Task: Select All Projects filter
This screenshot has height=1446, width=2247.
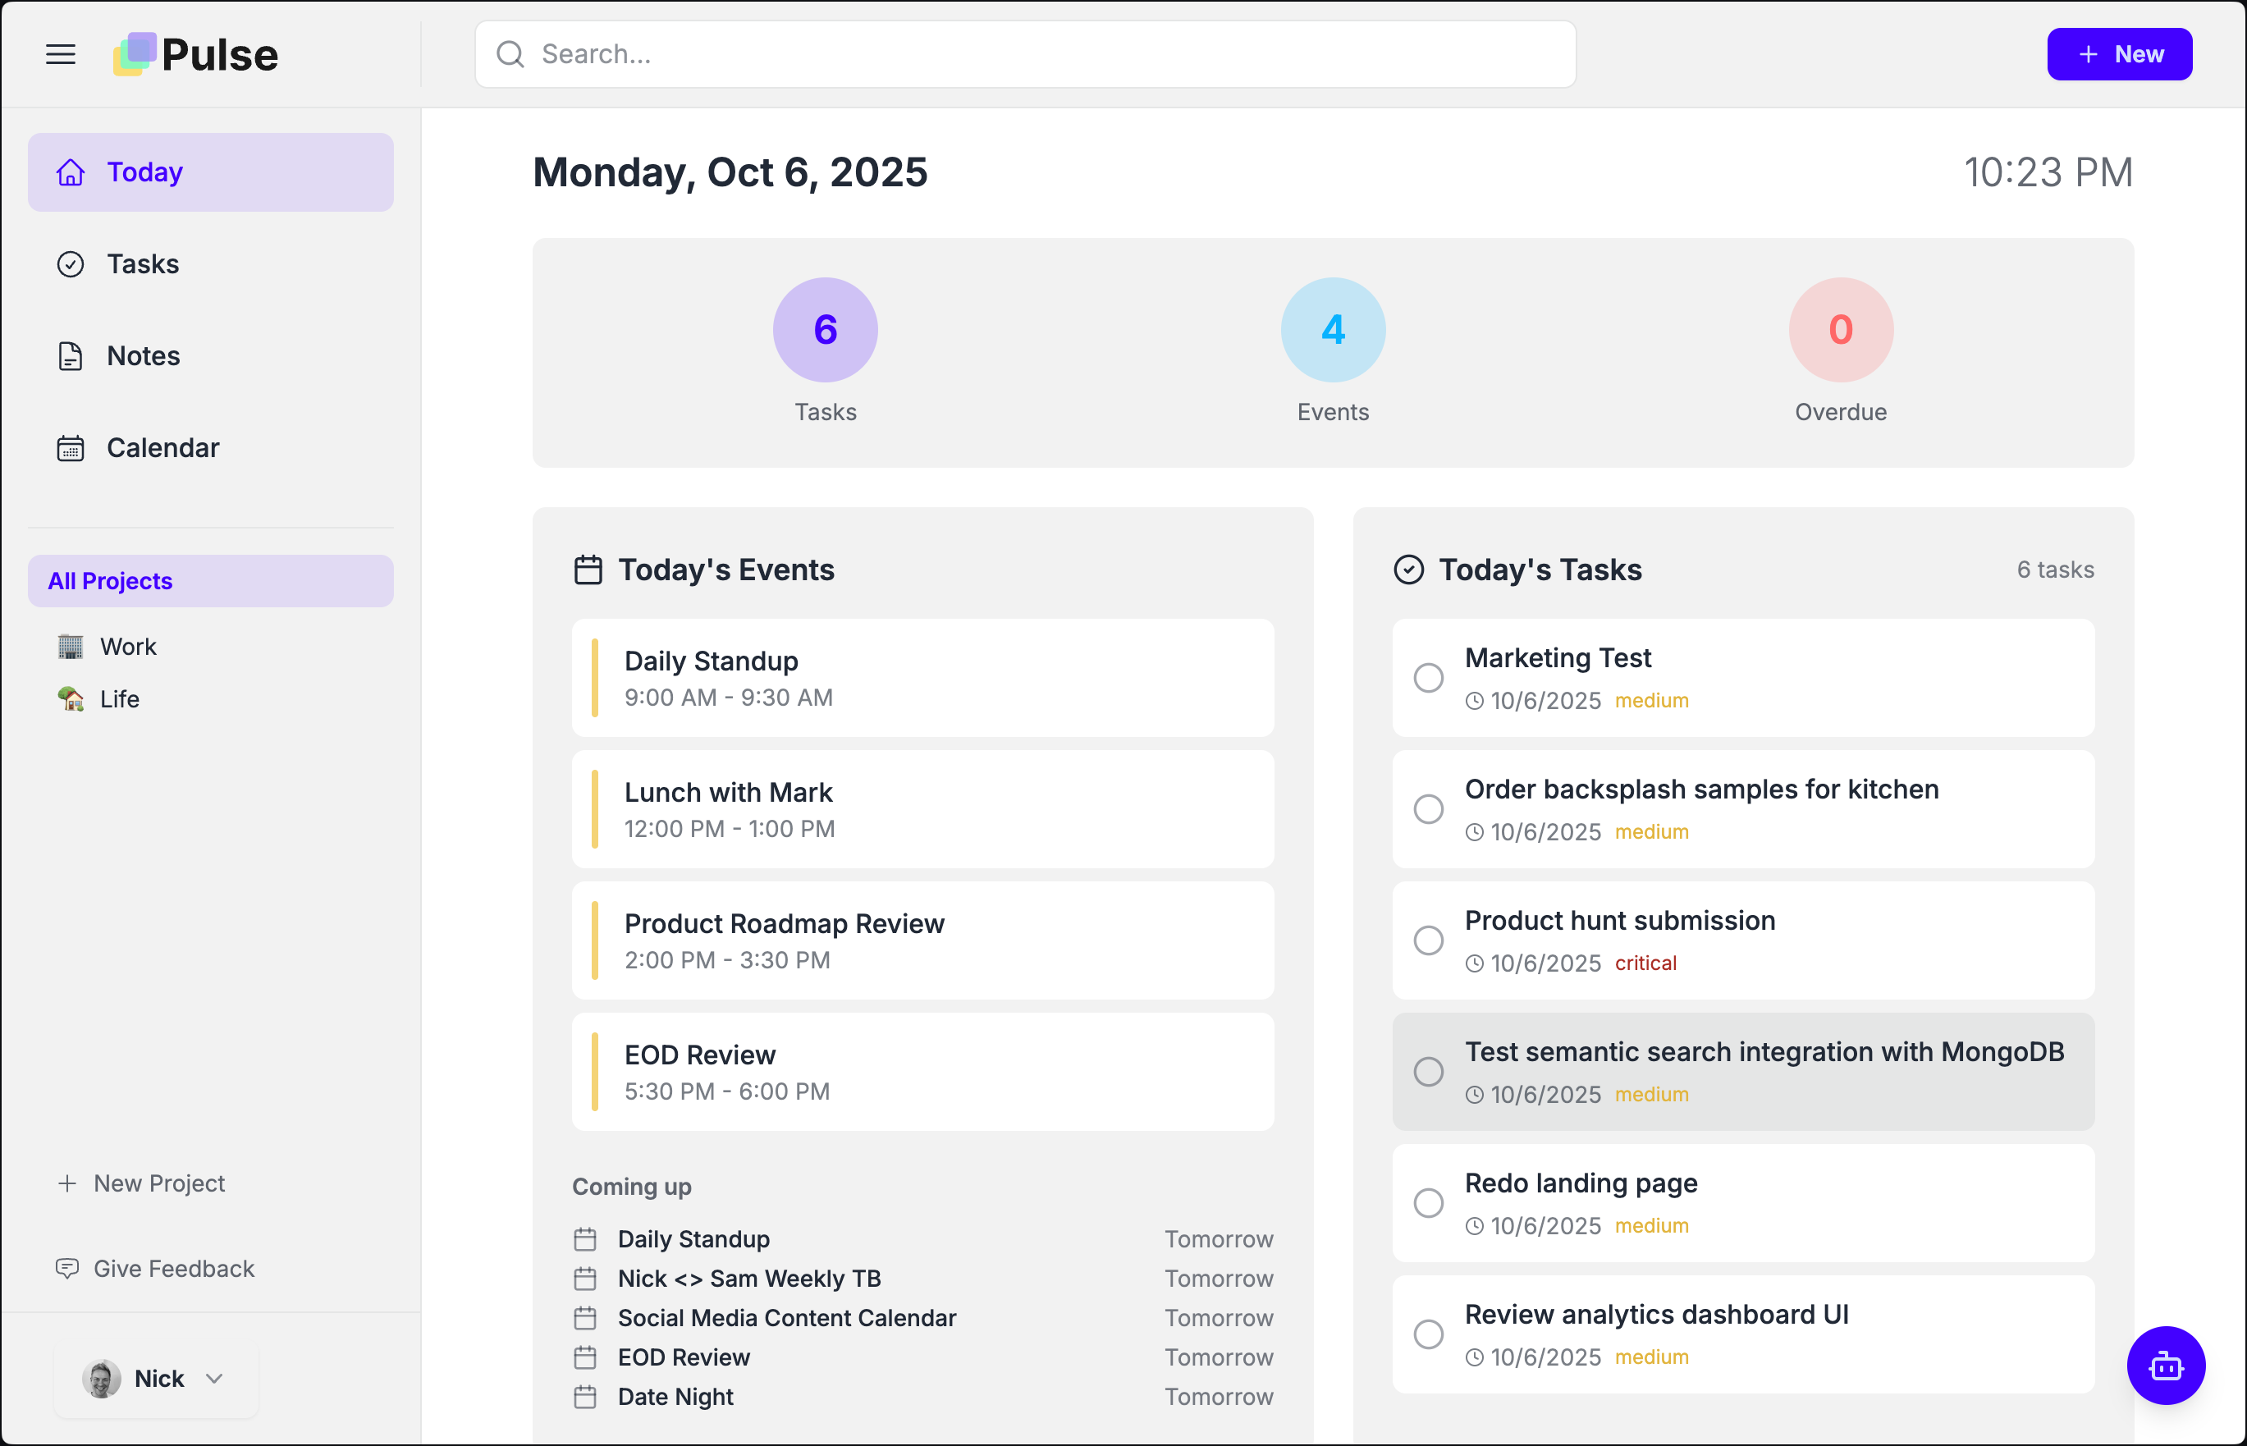Action: tap(210, 581)
